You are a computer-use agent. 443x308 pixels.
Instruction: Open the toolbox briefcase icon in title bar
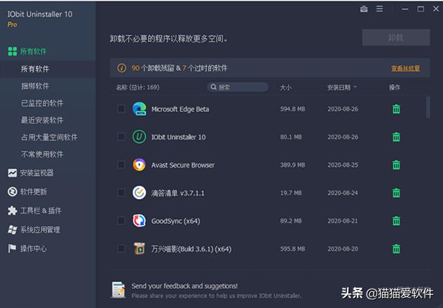(364, 9)
